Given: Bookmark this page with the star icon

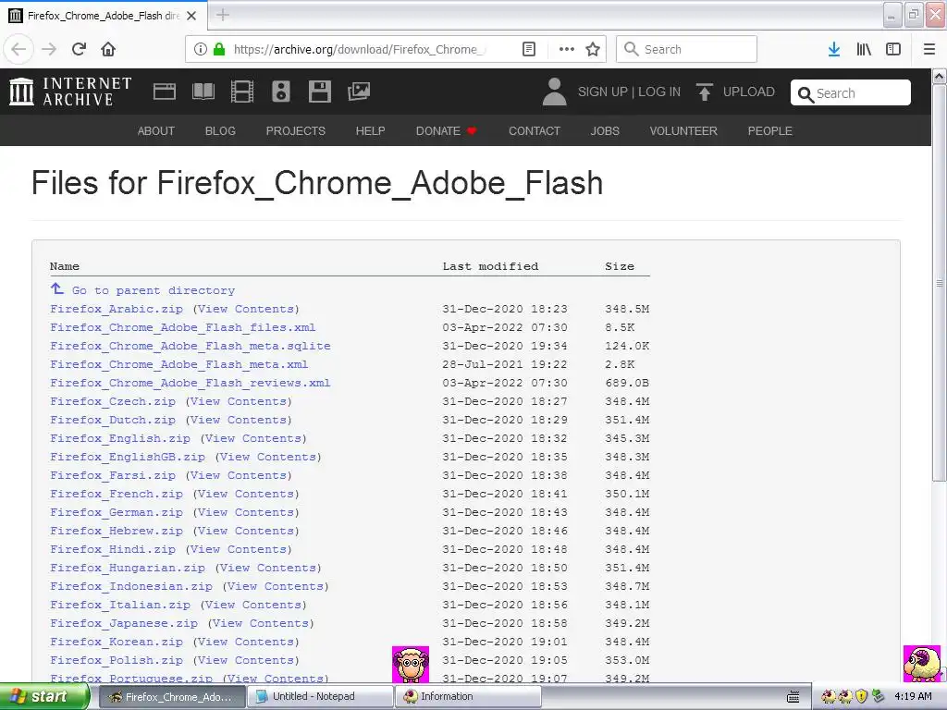Looking at the screenshot, I should click(x=593, y=50).
